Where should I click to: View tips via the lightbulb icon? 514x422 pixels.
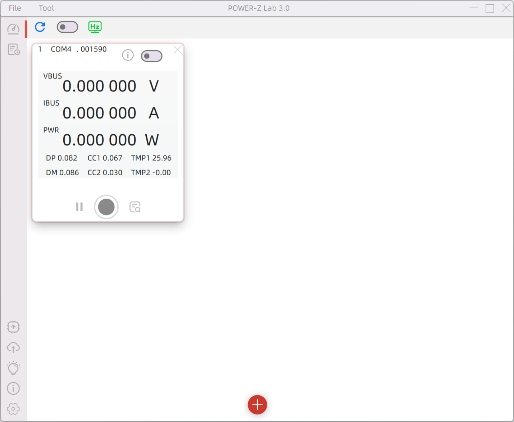[13, 368]
